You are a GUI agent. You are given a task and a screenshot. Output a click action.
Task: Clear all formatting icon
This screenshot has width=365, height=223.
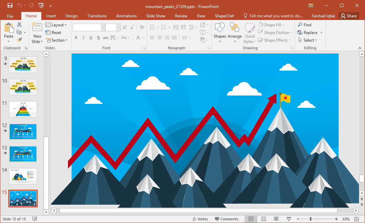coord(142,27)
